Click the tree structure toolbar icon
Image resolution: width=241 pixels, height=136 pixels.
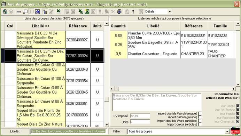45,12
